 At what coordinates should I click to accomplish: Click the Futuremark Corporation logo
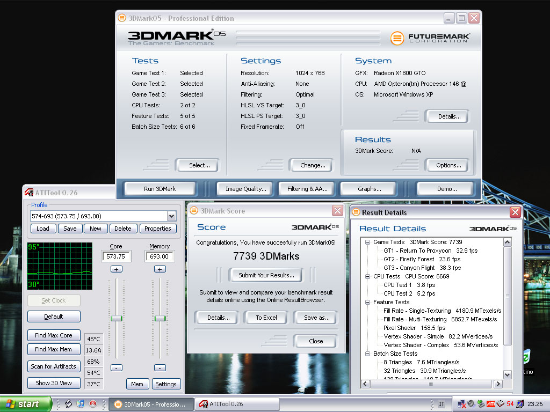[x=430, y=38]
